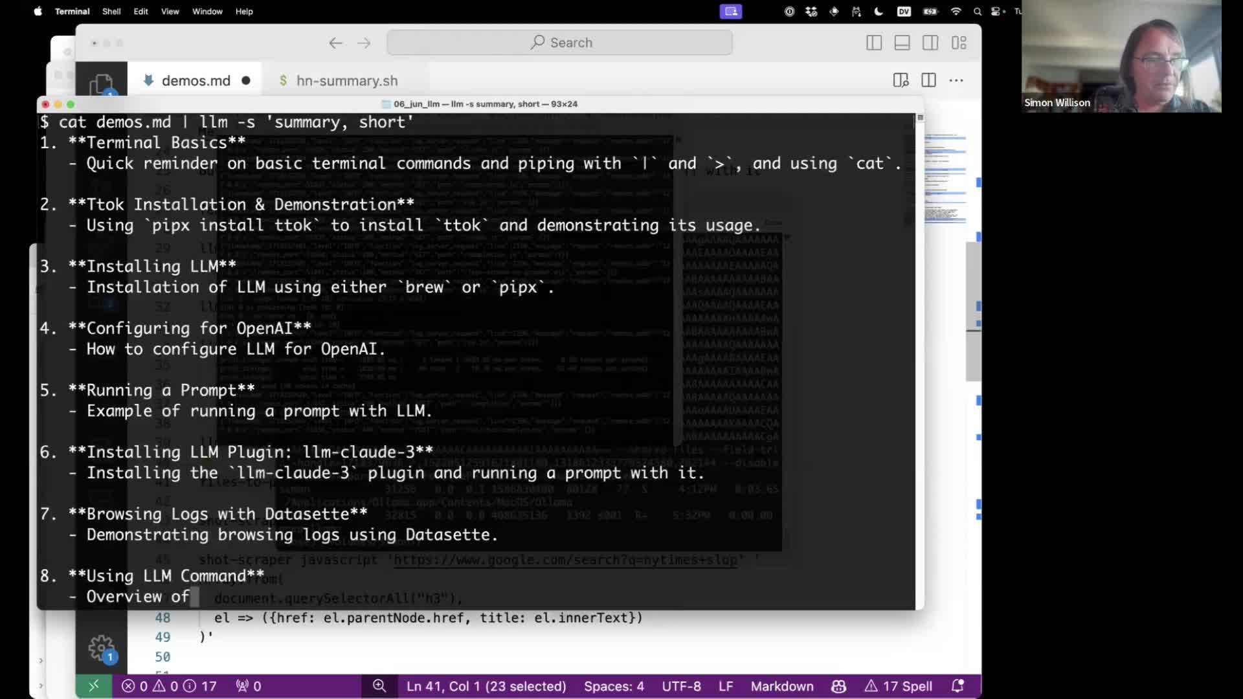Open notifications bell in status bar

pos(957,686)
